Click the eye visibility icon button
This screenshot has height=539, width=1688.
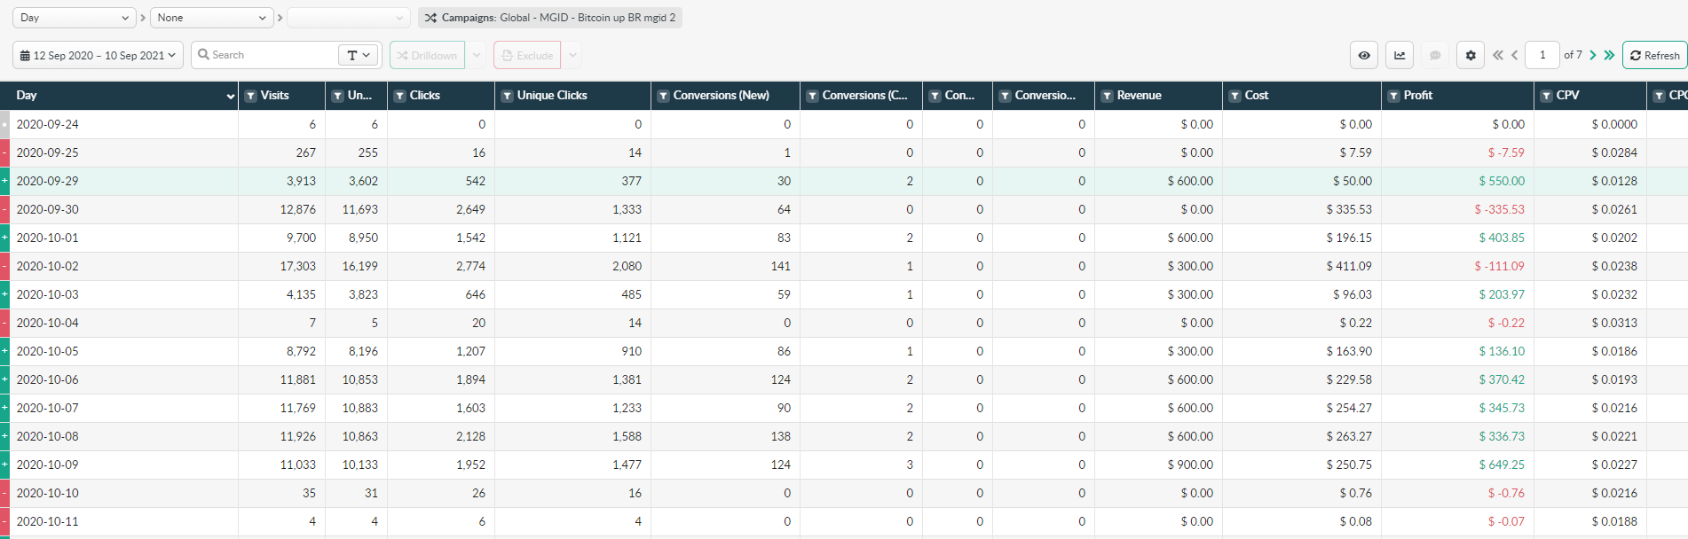tap(1364, 55)
